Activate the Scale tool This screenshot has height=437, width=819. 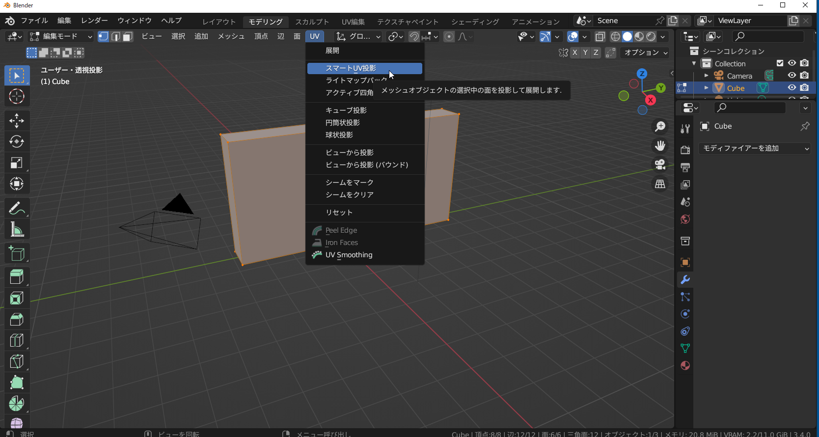17,163
